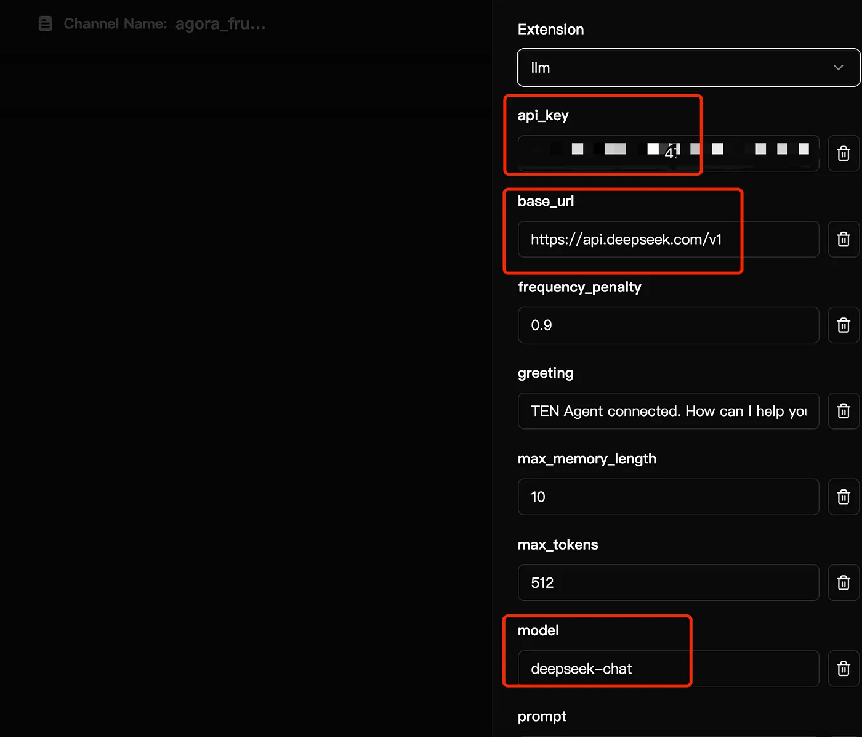Click the trash icon next to max_tokens
The width and height of the screenshot is (862, 737).
843,583
